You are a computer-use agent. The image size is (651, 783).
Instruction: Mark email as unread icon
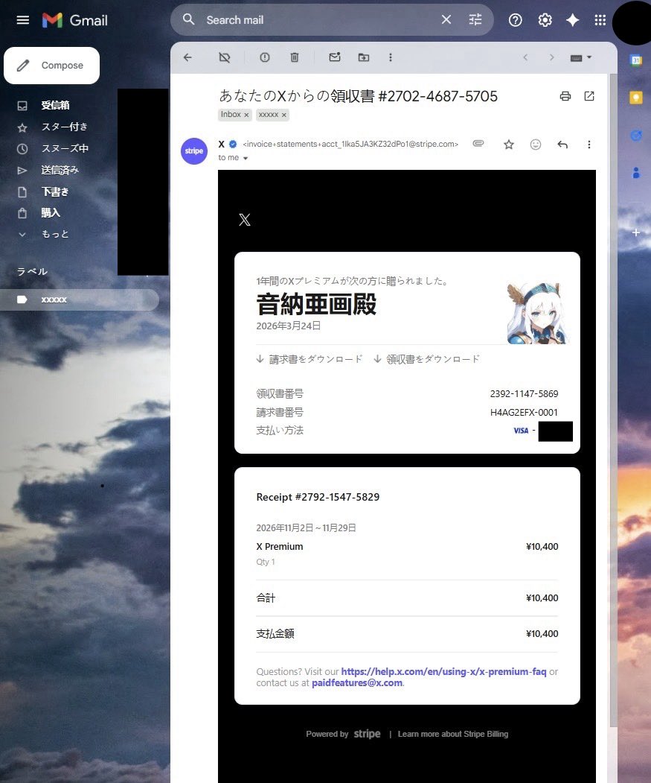pyautogui.click(x=335, y=57)
